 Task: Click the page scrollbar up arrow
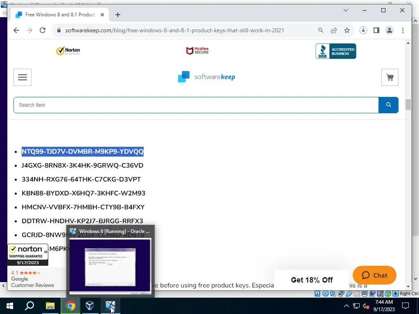[408, 43]
